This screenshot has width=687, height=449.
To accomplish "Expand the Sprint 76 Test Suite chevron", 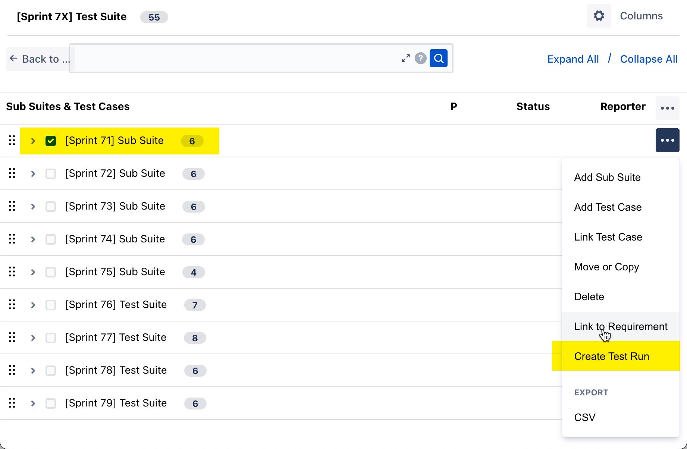I will (x=33, y=305).
